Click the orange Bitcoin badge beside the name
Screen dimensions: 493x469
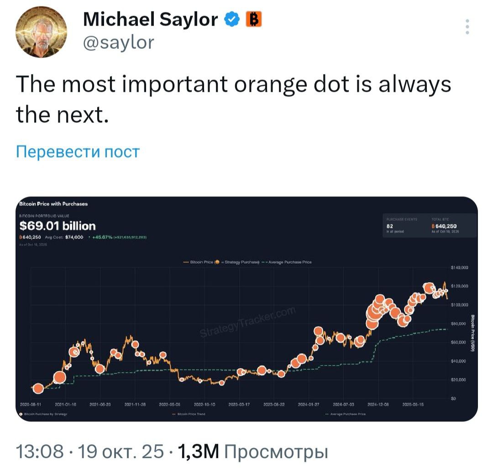(x=253, y=19)
